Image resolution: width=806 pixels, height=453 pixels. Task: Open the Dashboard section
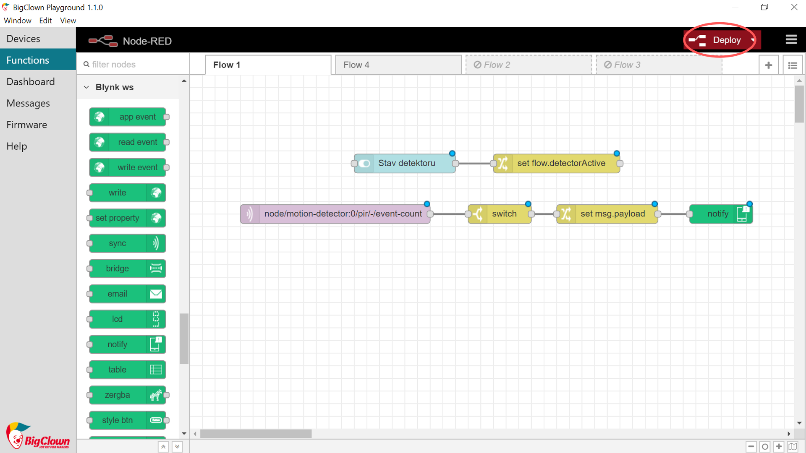tap(38, 82)
